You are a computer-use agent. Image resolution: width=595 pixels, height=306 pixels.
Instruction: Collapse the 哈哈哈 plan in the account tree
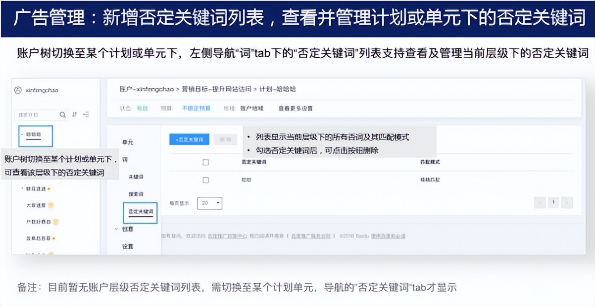[22, 134]
